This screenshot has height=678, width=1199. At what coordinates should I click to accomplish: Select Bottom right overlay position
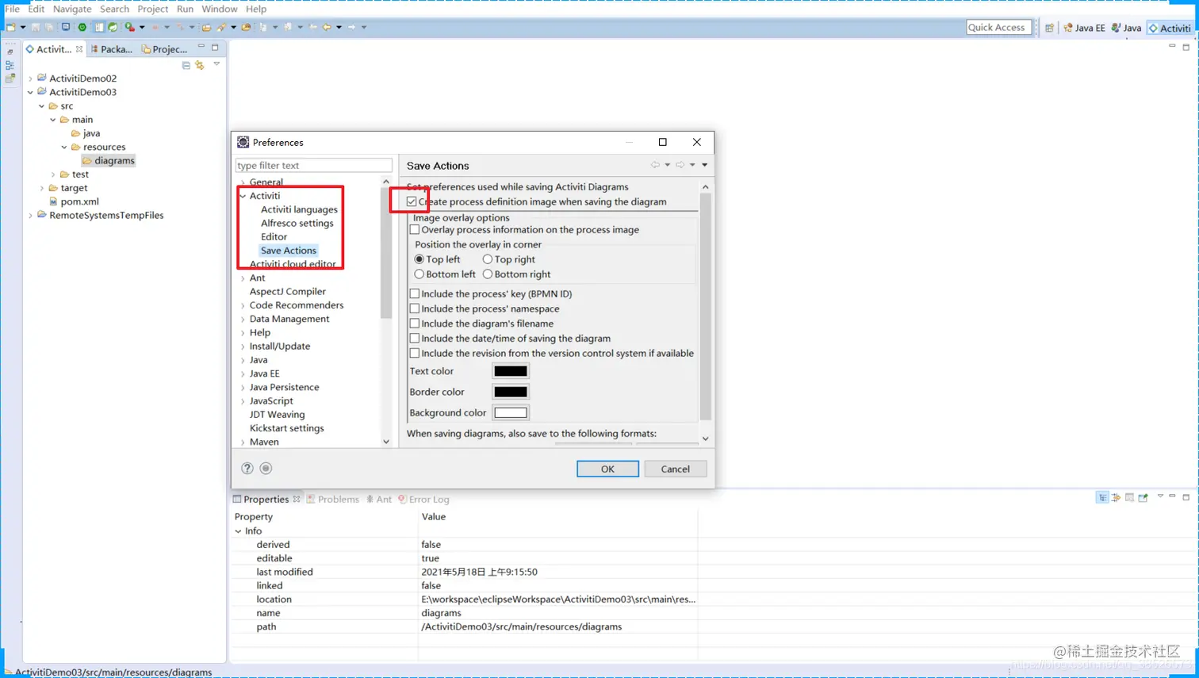[488, 274]
